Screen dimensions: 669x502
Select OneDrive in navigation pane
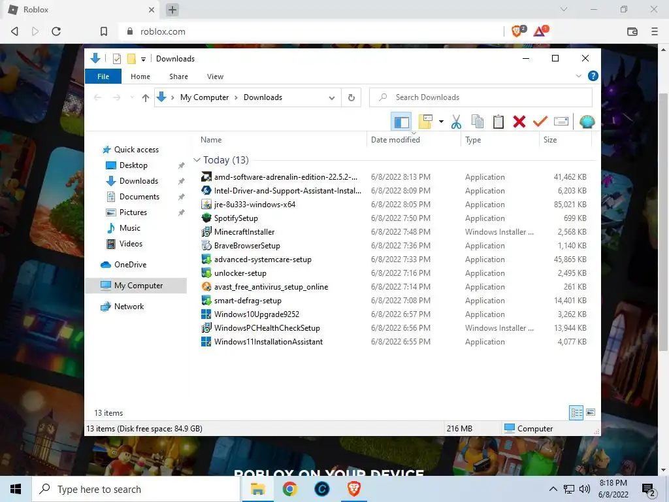(130, 265)
